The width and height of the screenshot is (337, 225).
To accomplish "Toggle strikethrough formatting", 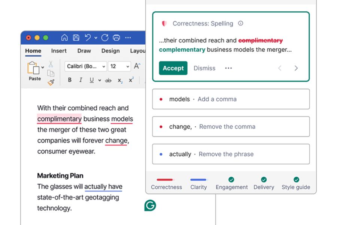I will tap(108, 80).
